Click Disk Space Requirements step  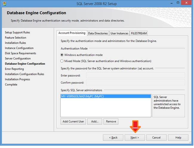pyautogui.click(x=21, y=53)
